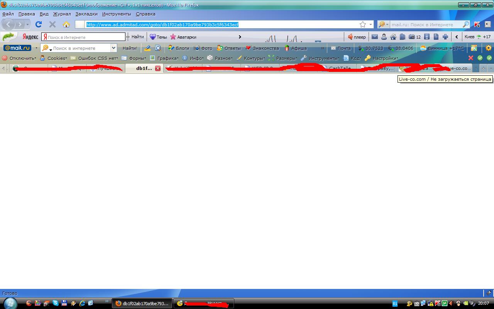Open the Cookies dropdown menu
The image size is (494, 309).
pos(54,58)
